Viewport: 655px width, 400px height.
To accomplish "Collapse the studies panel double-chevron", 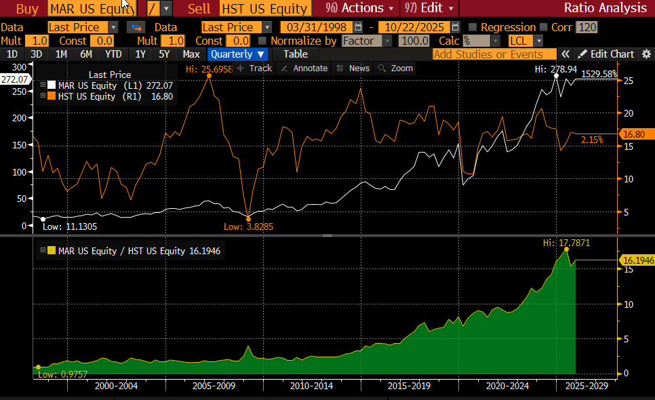I will click(x=563, y=54).
